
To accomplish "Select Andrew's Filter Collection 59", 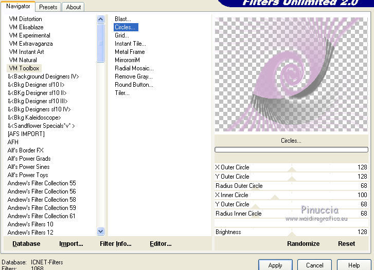I will point(42,208).
